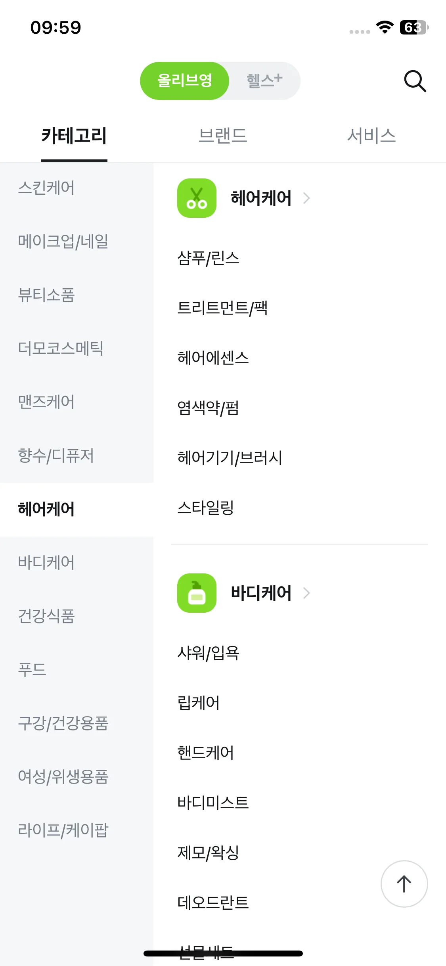Open the search magnifier icon
Screen dimensions: 446x966
tap(415, 81)
